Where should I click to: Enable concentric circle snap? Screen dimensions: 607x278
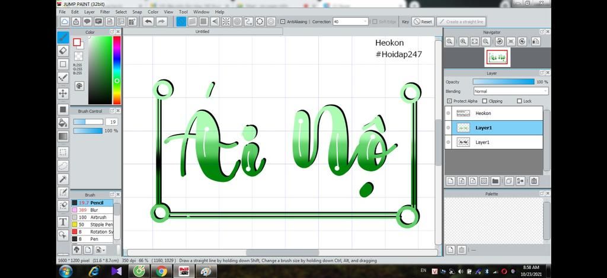click(237, 22)
